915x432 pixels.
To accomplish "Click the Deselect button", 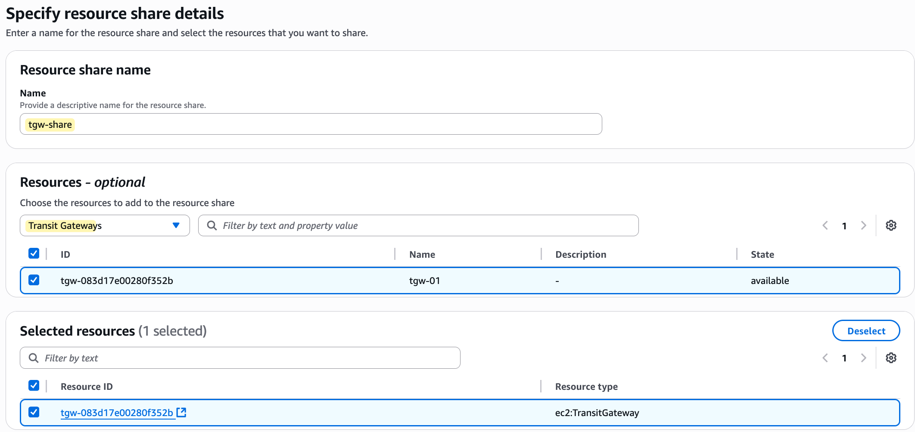I will click(x=866, y=331).
